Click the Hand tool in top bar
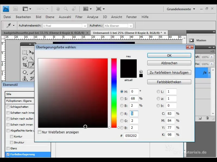 tap(58, 9)
